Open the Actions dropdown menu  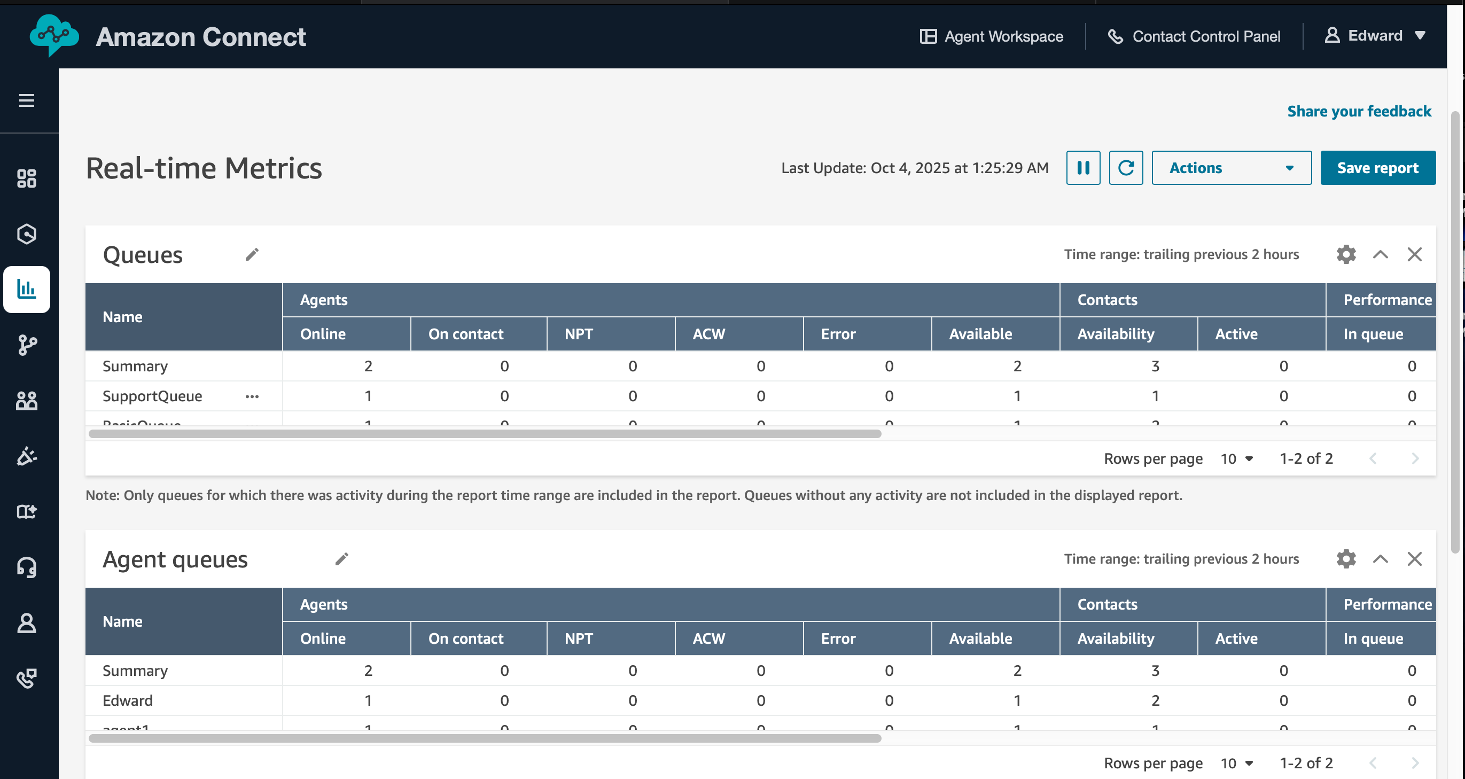[1232, 168]
